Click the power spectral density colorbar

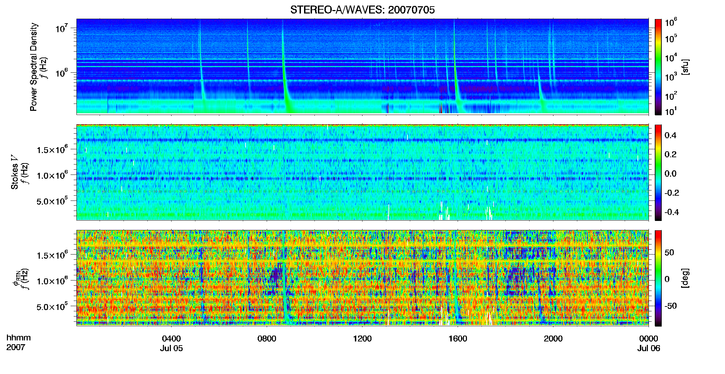pos(658,67)
